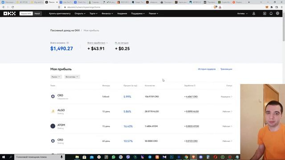Expand the Открыть header menu
The image size is (285, 160).
[x=80, y=14]
